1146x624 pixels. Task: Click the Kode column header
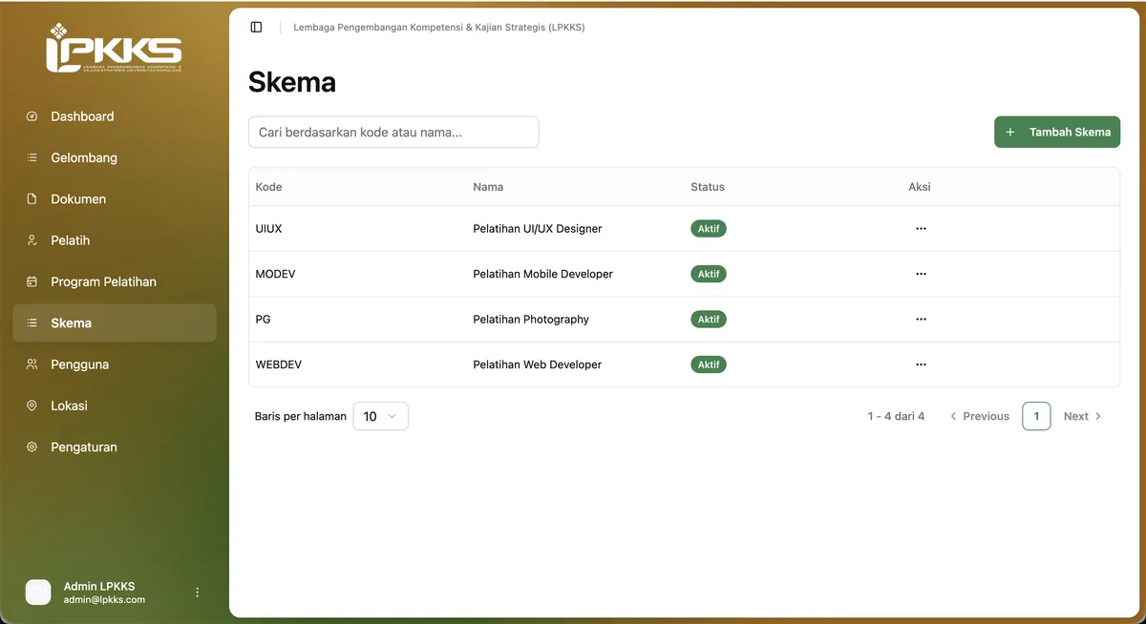click(269, 187)
